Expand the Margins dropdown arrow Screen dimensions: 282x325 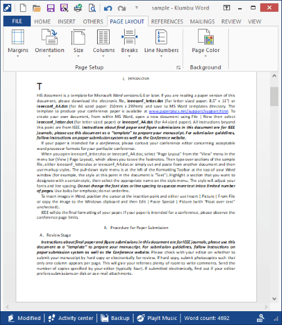pyautogui.click(x=18, y=56)
